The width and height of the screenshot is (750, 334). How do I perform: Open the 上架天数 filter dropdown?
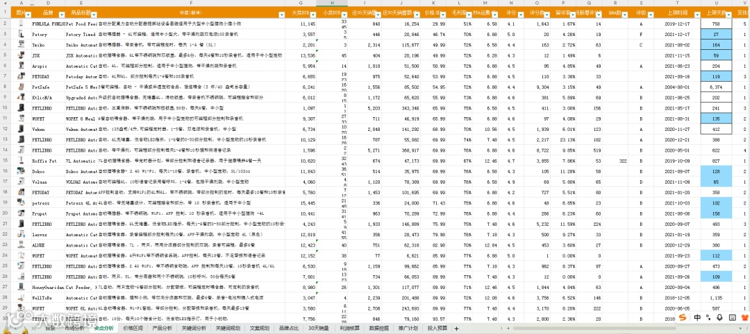728,15
